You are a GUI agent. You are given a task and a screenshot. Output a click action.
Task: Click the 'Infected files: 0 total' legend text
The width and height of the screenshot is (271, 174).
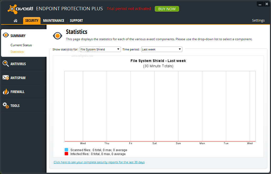coord(98,154)
